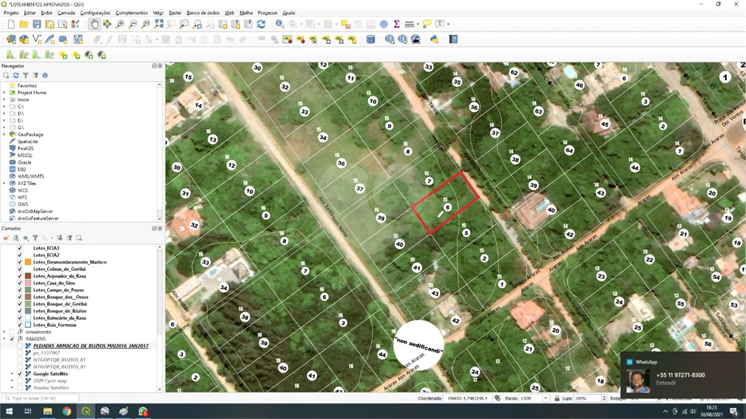Viewport: 746px width, 419px height.
Task: Click the Help book icon in toolbar
Action: pos(453,39)
